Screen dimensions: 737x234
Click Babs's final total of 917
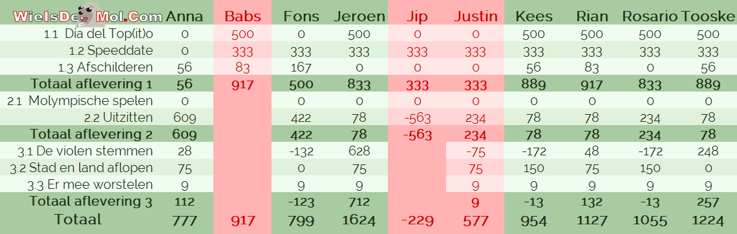click(x=242, y=220)
